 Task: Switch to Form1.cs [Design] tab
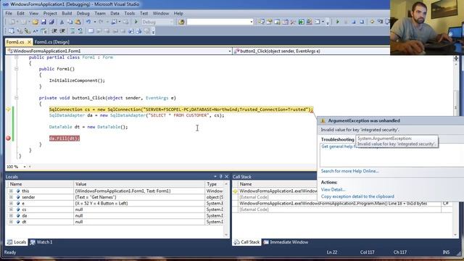point(51,42)
